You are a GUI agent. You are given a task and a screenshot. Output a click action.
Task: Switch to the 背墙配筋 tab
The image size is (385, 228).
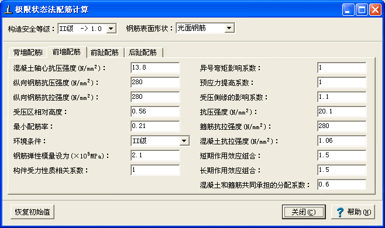point(27,53)
